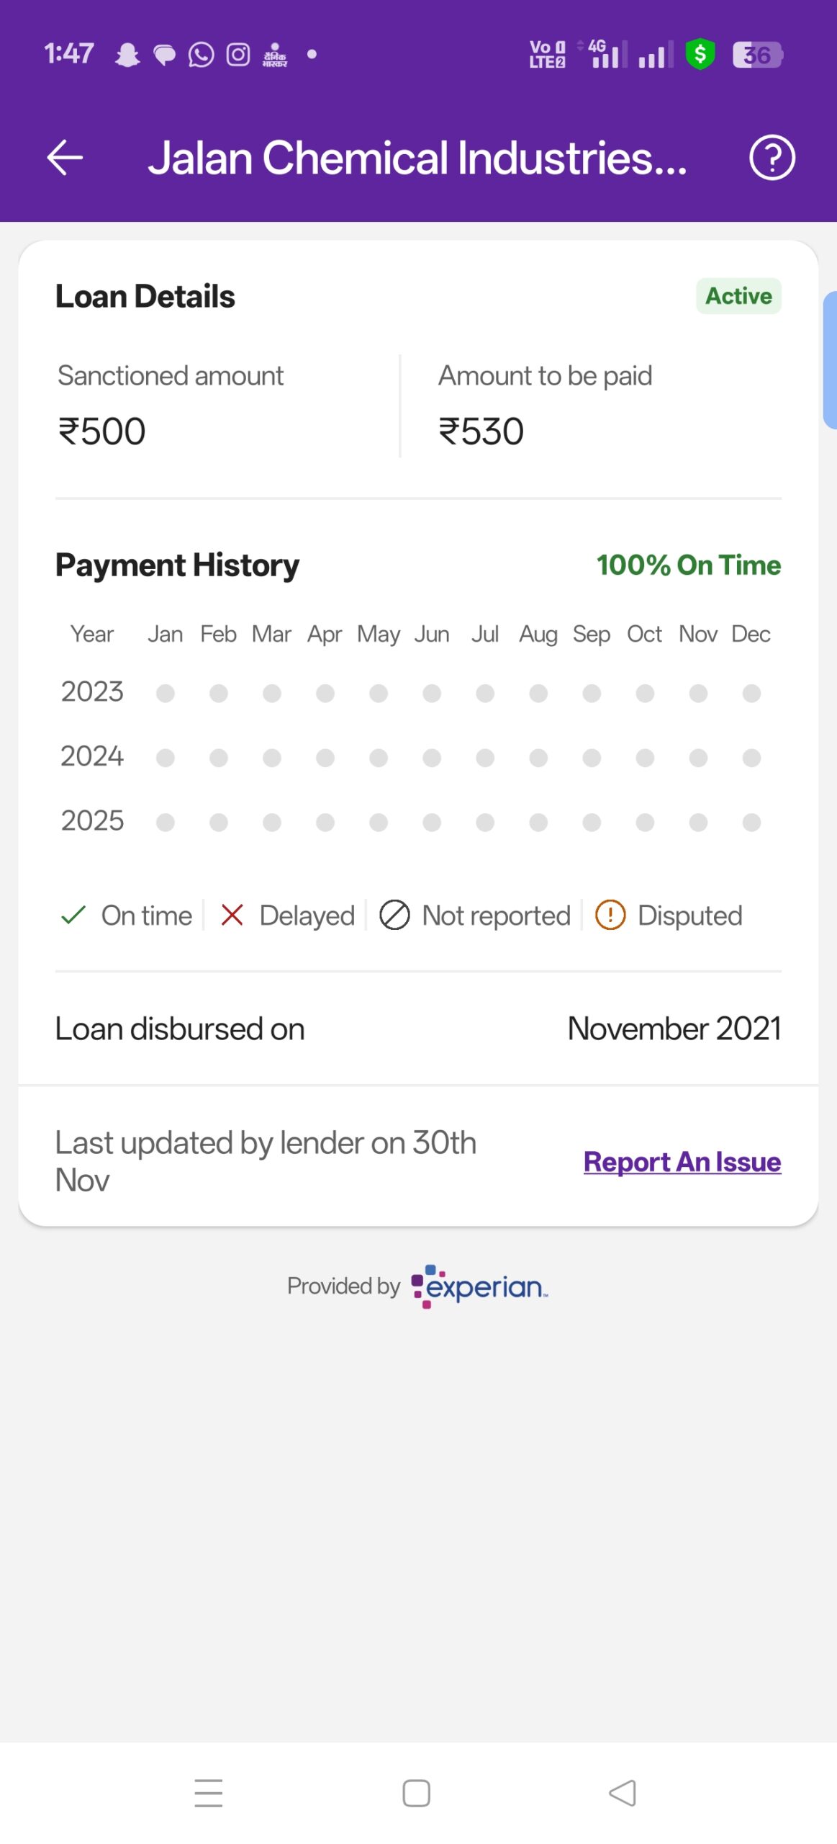This screenshot has width=837, height=1844.
Task: Tap the back arrow icon
Action: pos(65,158)
